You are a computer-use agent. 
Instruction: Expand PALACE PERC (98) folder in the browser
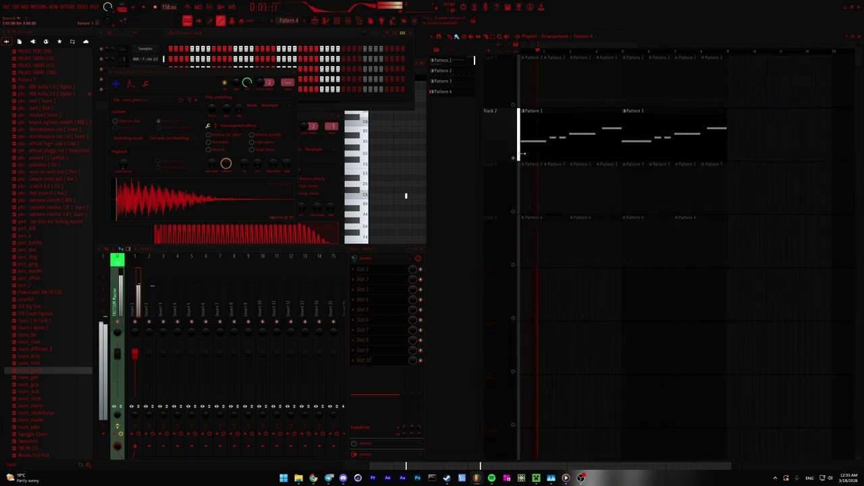point(34,51)
